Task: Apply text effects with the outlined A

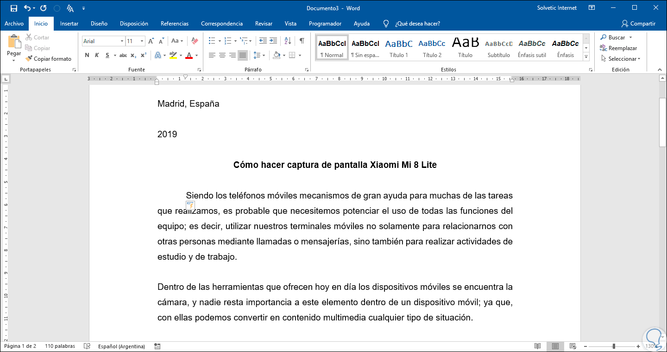Action: pyautogui.click(x=157, y=56)
